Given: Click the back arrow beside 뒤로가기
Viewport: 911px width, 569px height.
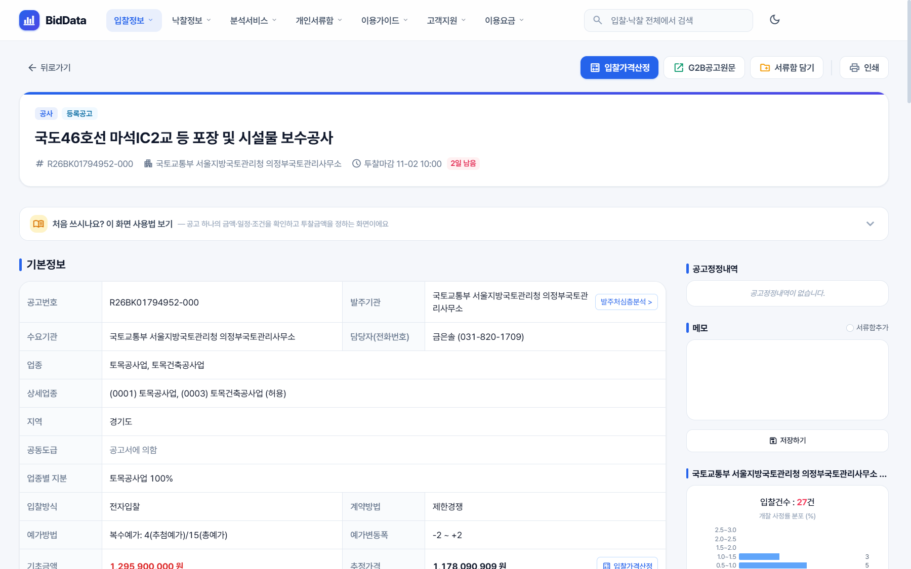Looking at the screenshot, I should pos(32,68).
